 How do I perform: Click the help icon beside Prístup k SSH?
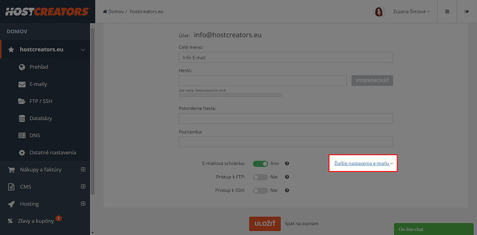click(x=287, y=191)
